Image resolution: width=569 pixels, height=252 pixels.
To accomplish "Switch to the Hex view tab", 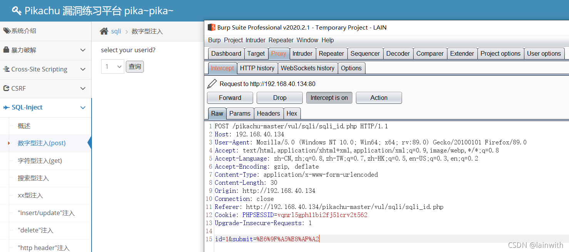I will [x=292, y=113].
